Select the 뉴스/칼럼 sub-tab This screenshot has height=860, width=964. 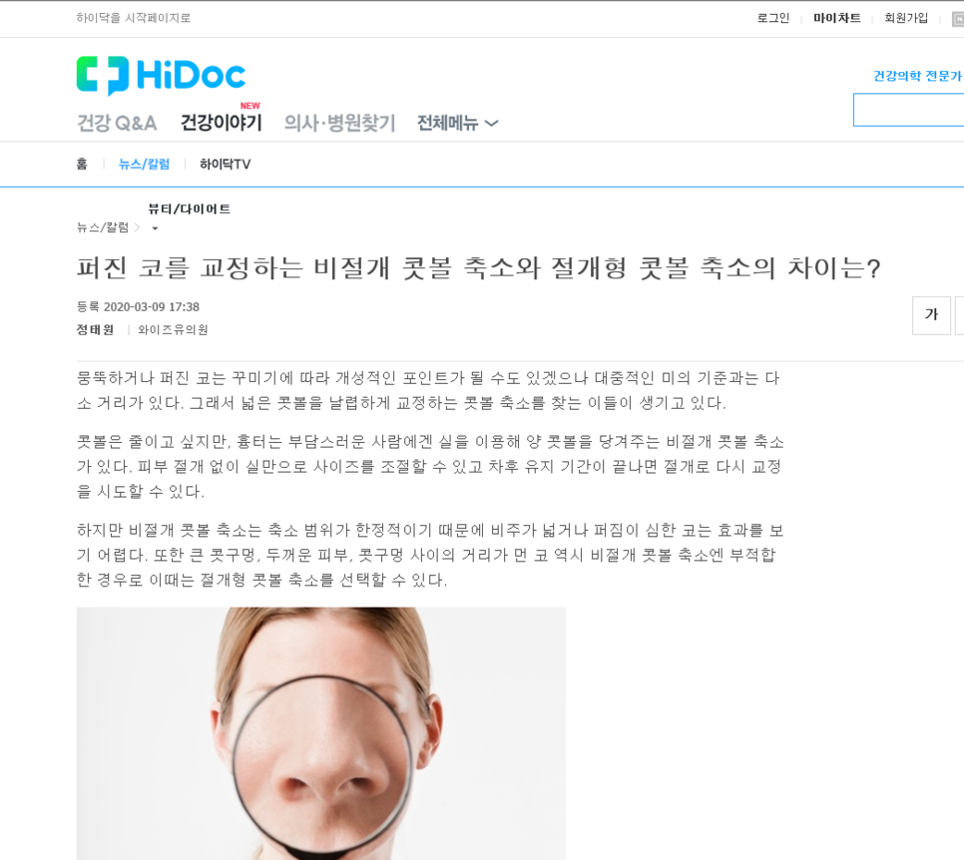(144, 165)
